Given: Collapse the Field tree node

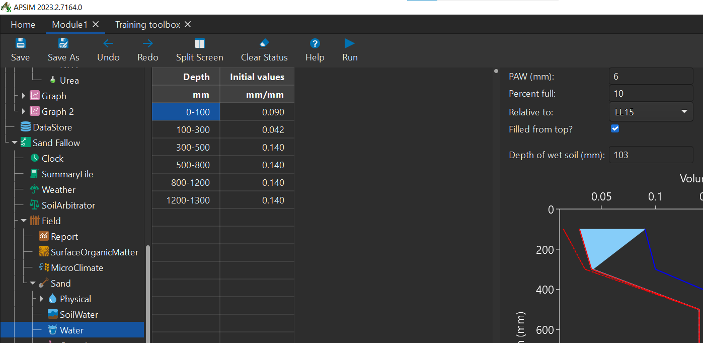Looking at the screenshot, I should pos(24,221).
